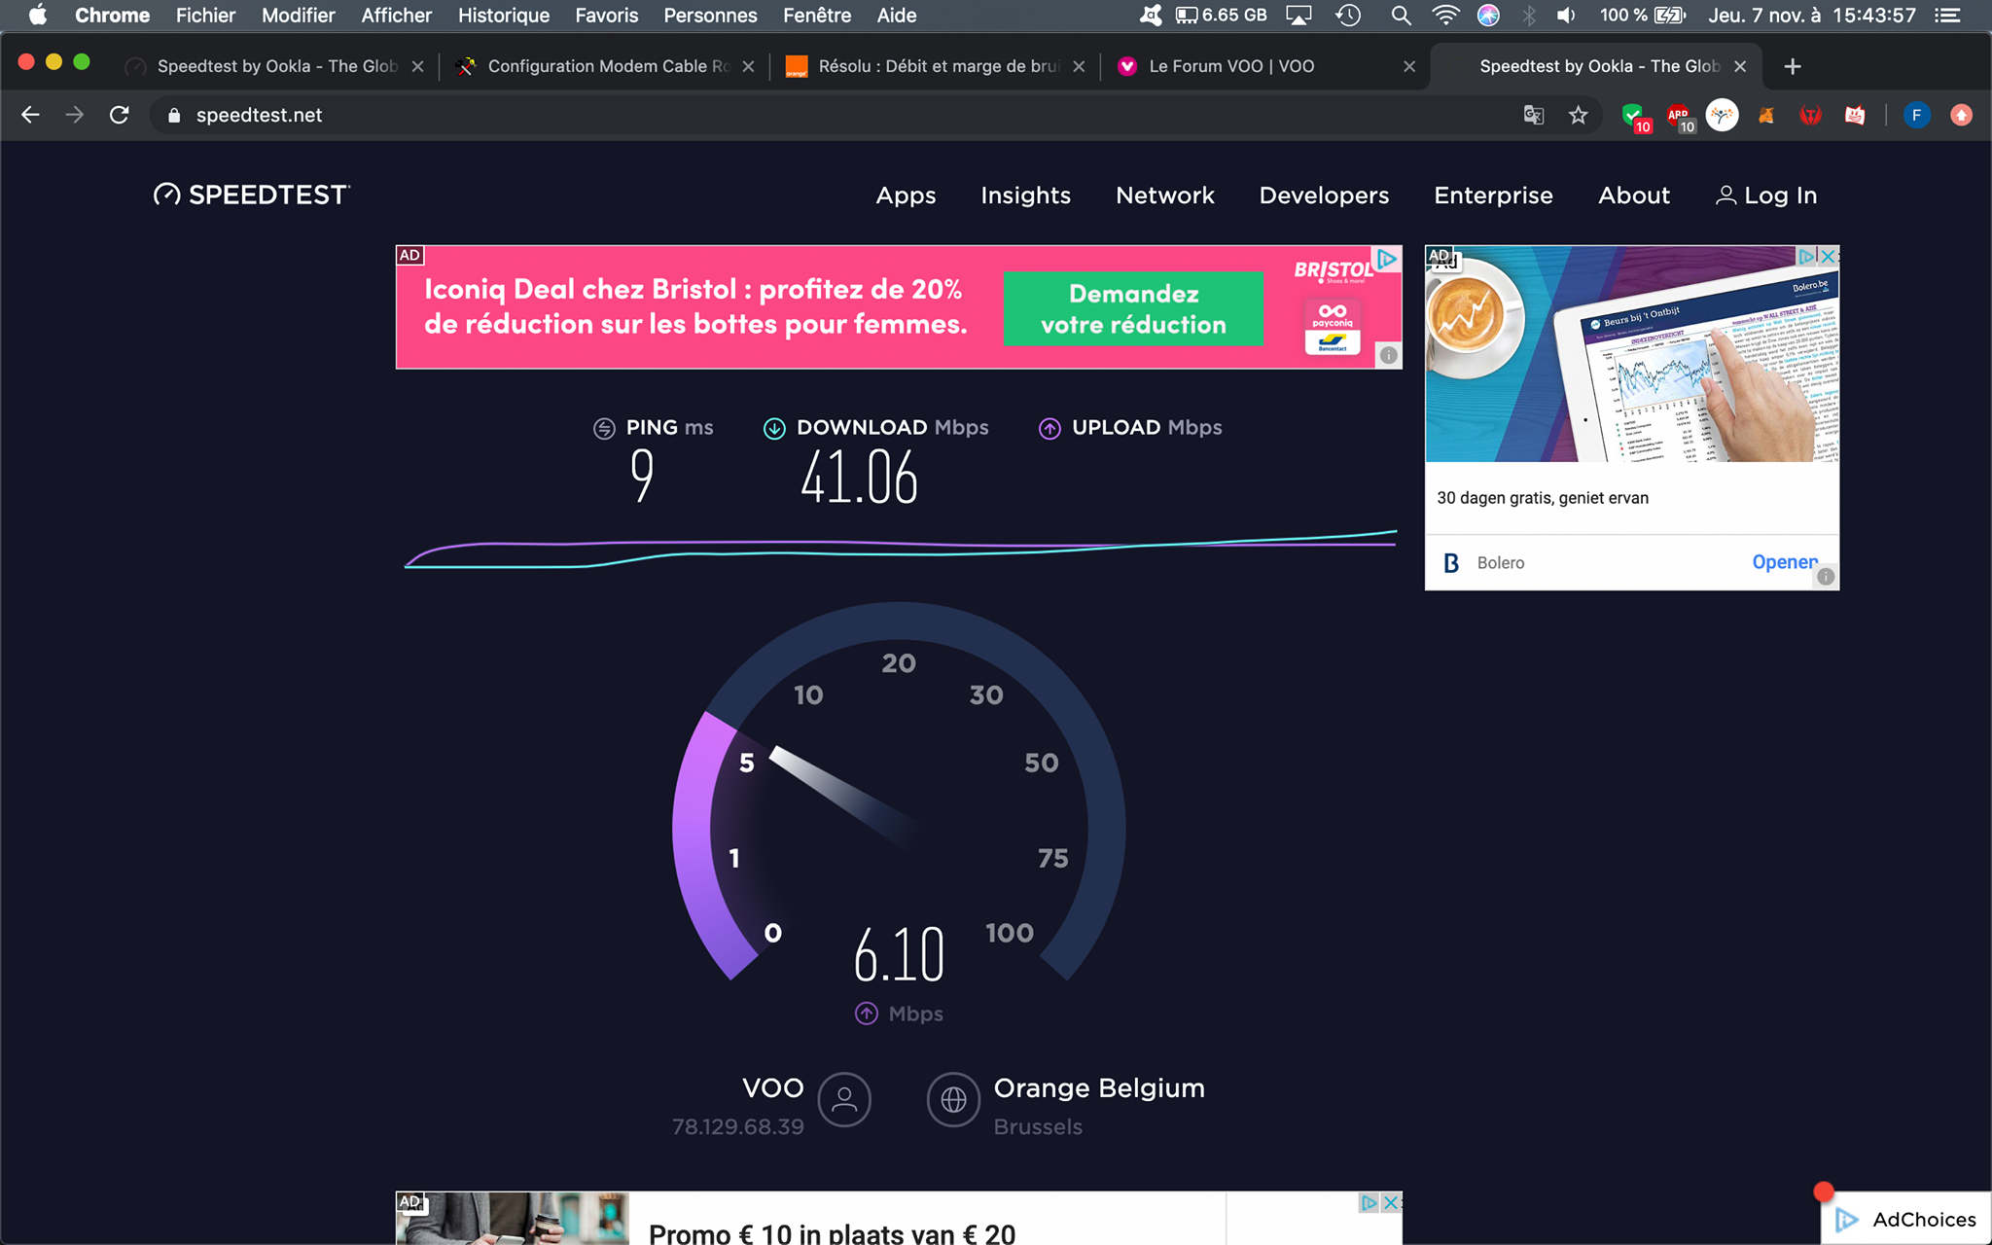This screenshot has width=1992, height=1245.
Task: Reload the speedtest.net page
Action: pyautogui.click(x=120, y=115)
